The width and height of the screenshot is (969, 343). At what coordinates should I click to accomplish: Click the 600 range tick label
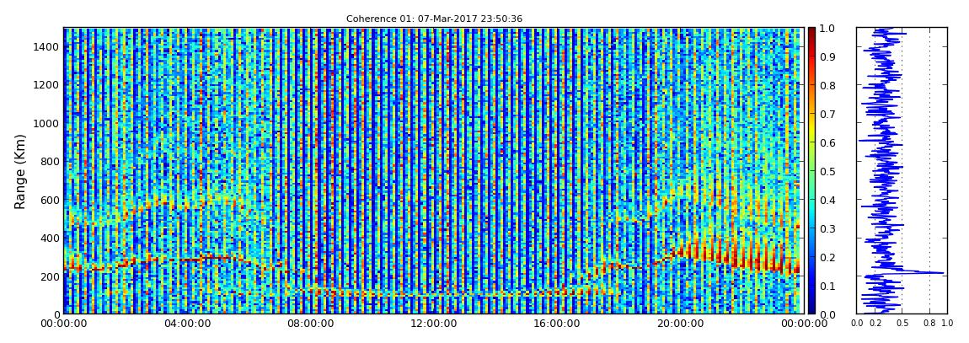(50, 200)
